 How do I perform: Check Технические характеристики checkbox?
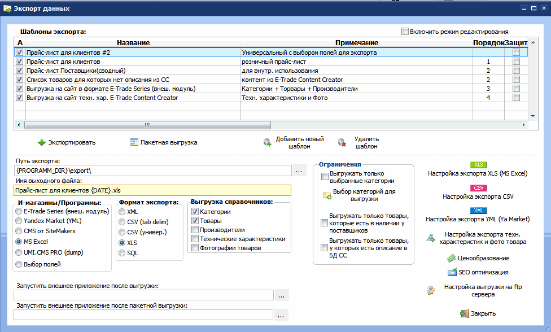click(x=195, y=239)
